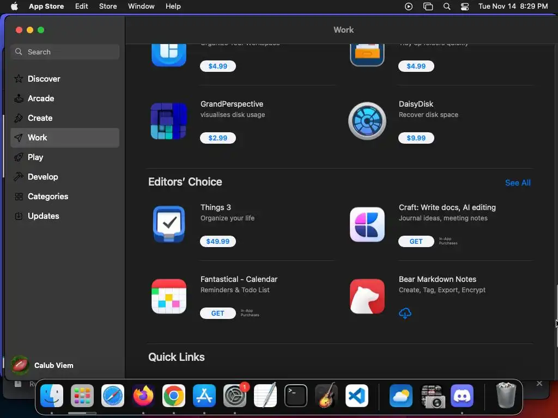The height and width of the screenshot is (418, 558).
Task: Open the DaisyDisk app icon
Action: click(x=367, y=121)
